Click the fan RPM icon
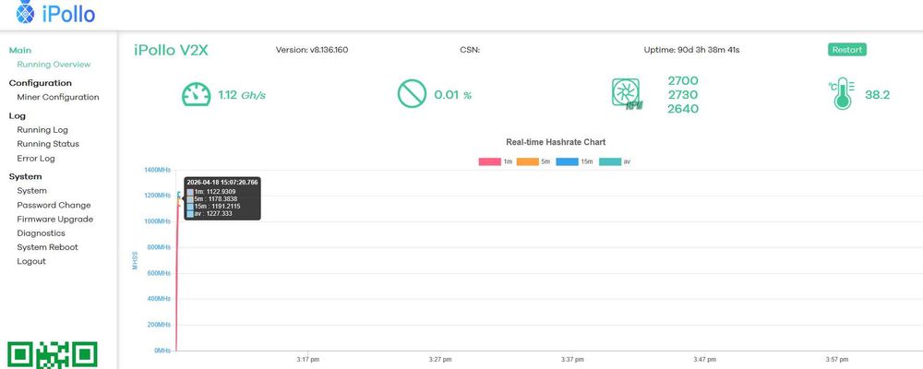The width and height of the screenshot is (923, 369). (x=628, y=94)
